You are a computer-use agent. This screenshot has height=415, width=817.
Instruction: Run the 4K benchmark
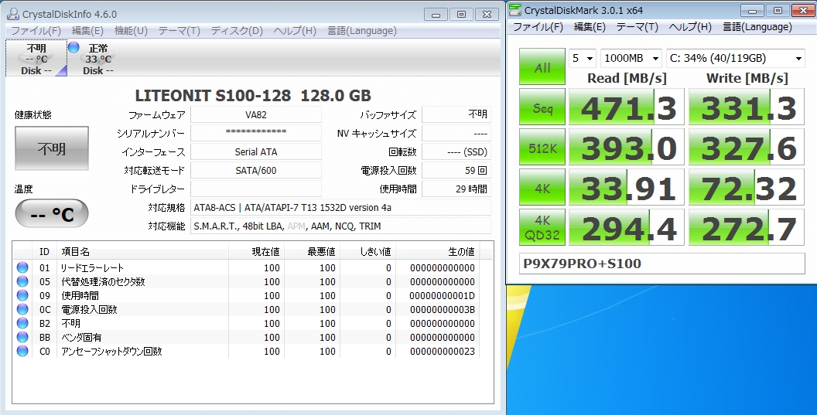click(542, 188)
